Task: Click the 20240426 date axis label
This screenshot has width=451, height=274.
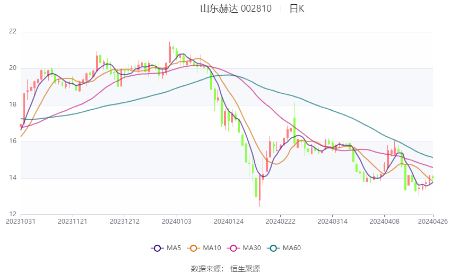Action: click(x=433, y=222)
